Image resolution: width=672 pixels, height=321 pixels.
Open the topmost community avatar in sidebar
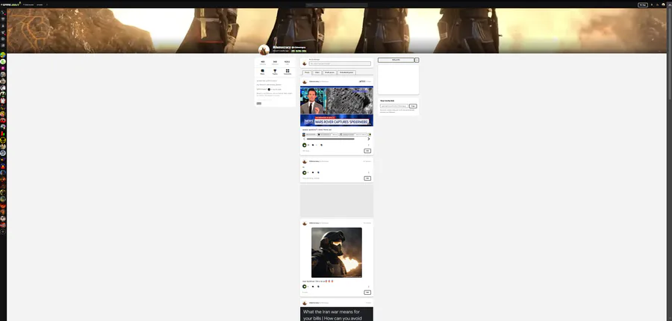[x=3, y=54]
